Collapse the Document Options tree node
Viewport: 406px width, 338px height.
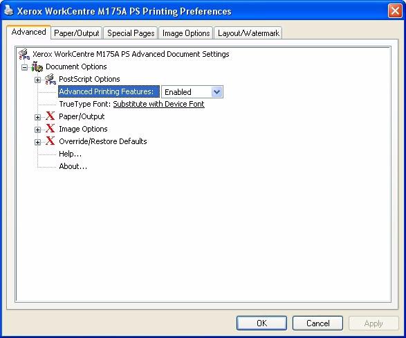[25, 67]
